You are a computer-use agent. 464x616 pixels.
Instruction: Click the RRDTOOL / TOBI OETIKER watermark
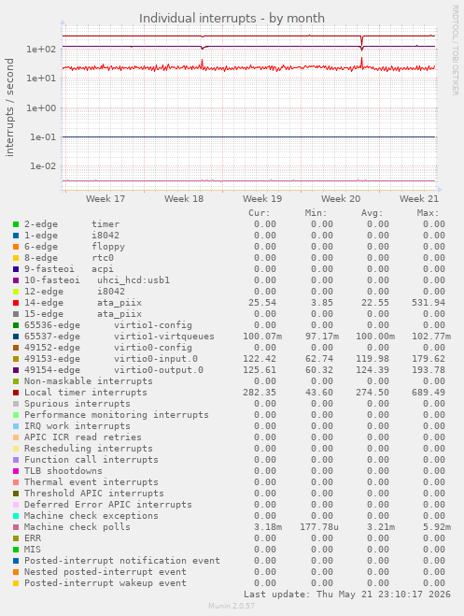click(x=456, y=50)
